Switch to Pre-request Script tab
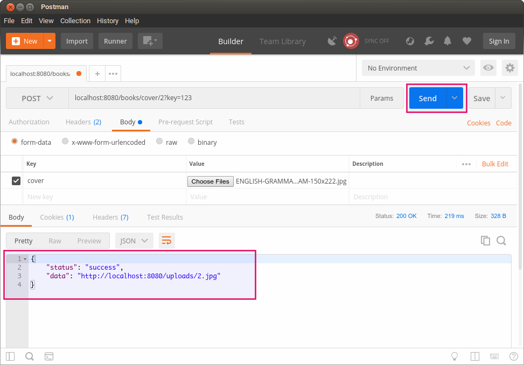This screenshot has width=524, height=365. (185, 122)
